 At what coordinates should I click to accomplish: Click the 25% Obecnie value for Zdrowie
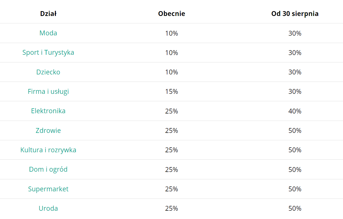point(172,131)
